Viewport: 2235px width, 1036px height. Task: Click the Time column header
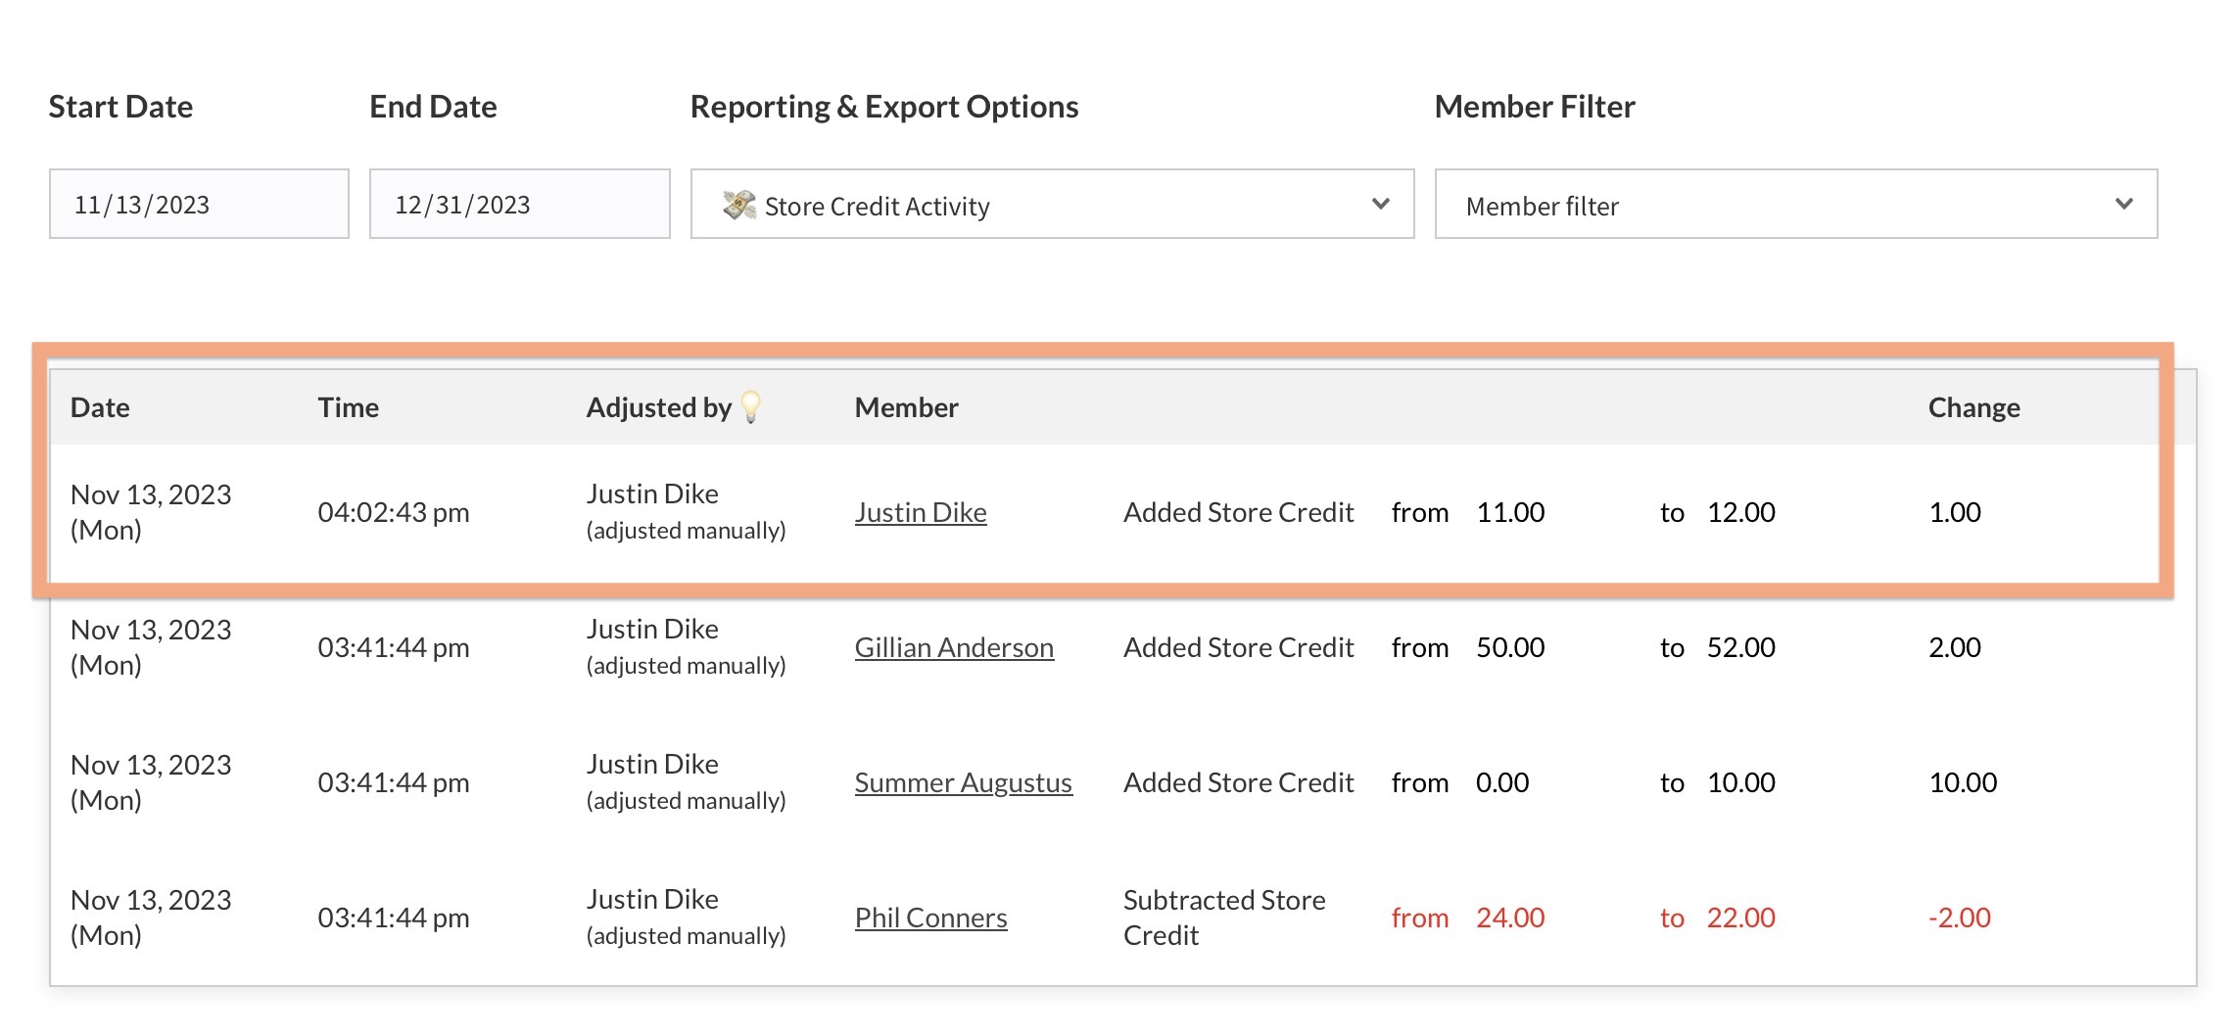click(x=348, y=407)
